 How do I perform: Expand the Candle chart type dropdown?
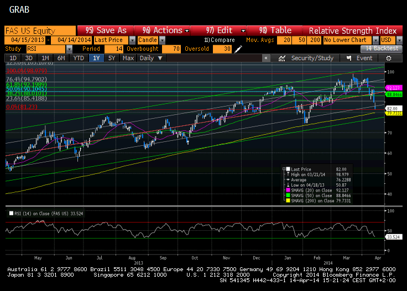(x=162, y=40)
